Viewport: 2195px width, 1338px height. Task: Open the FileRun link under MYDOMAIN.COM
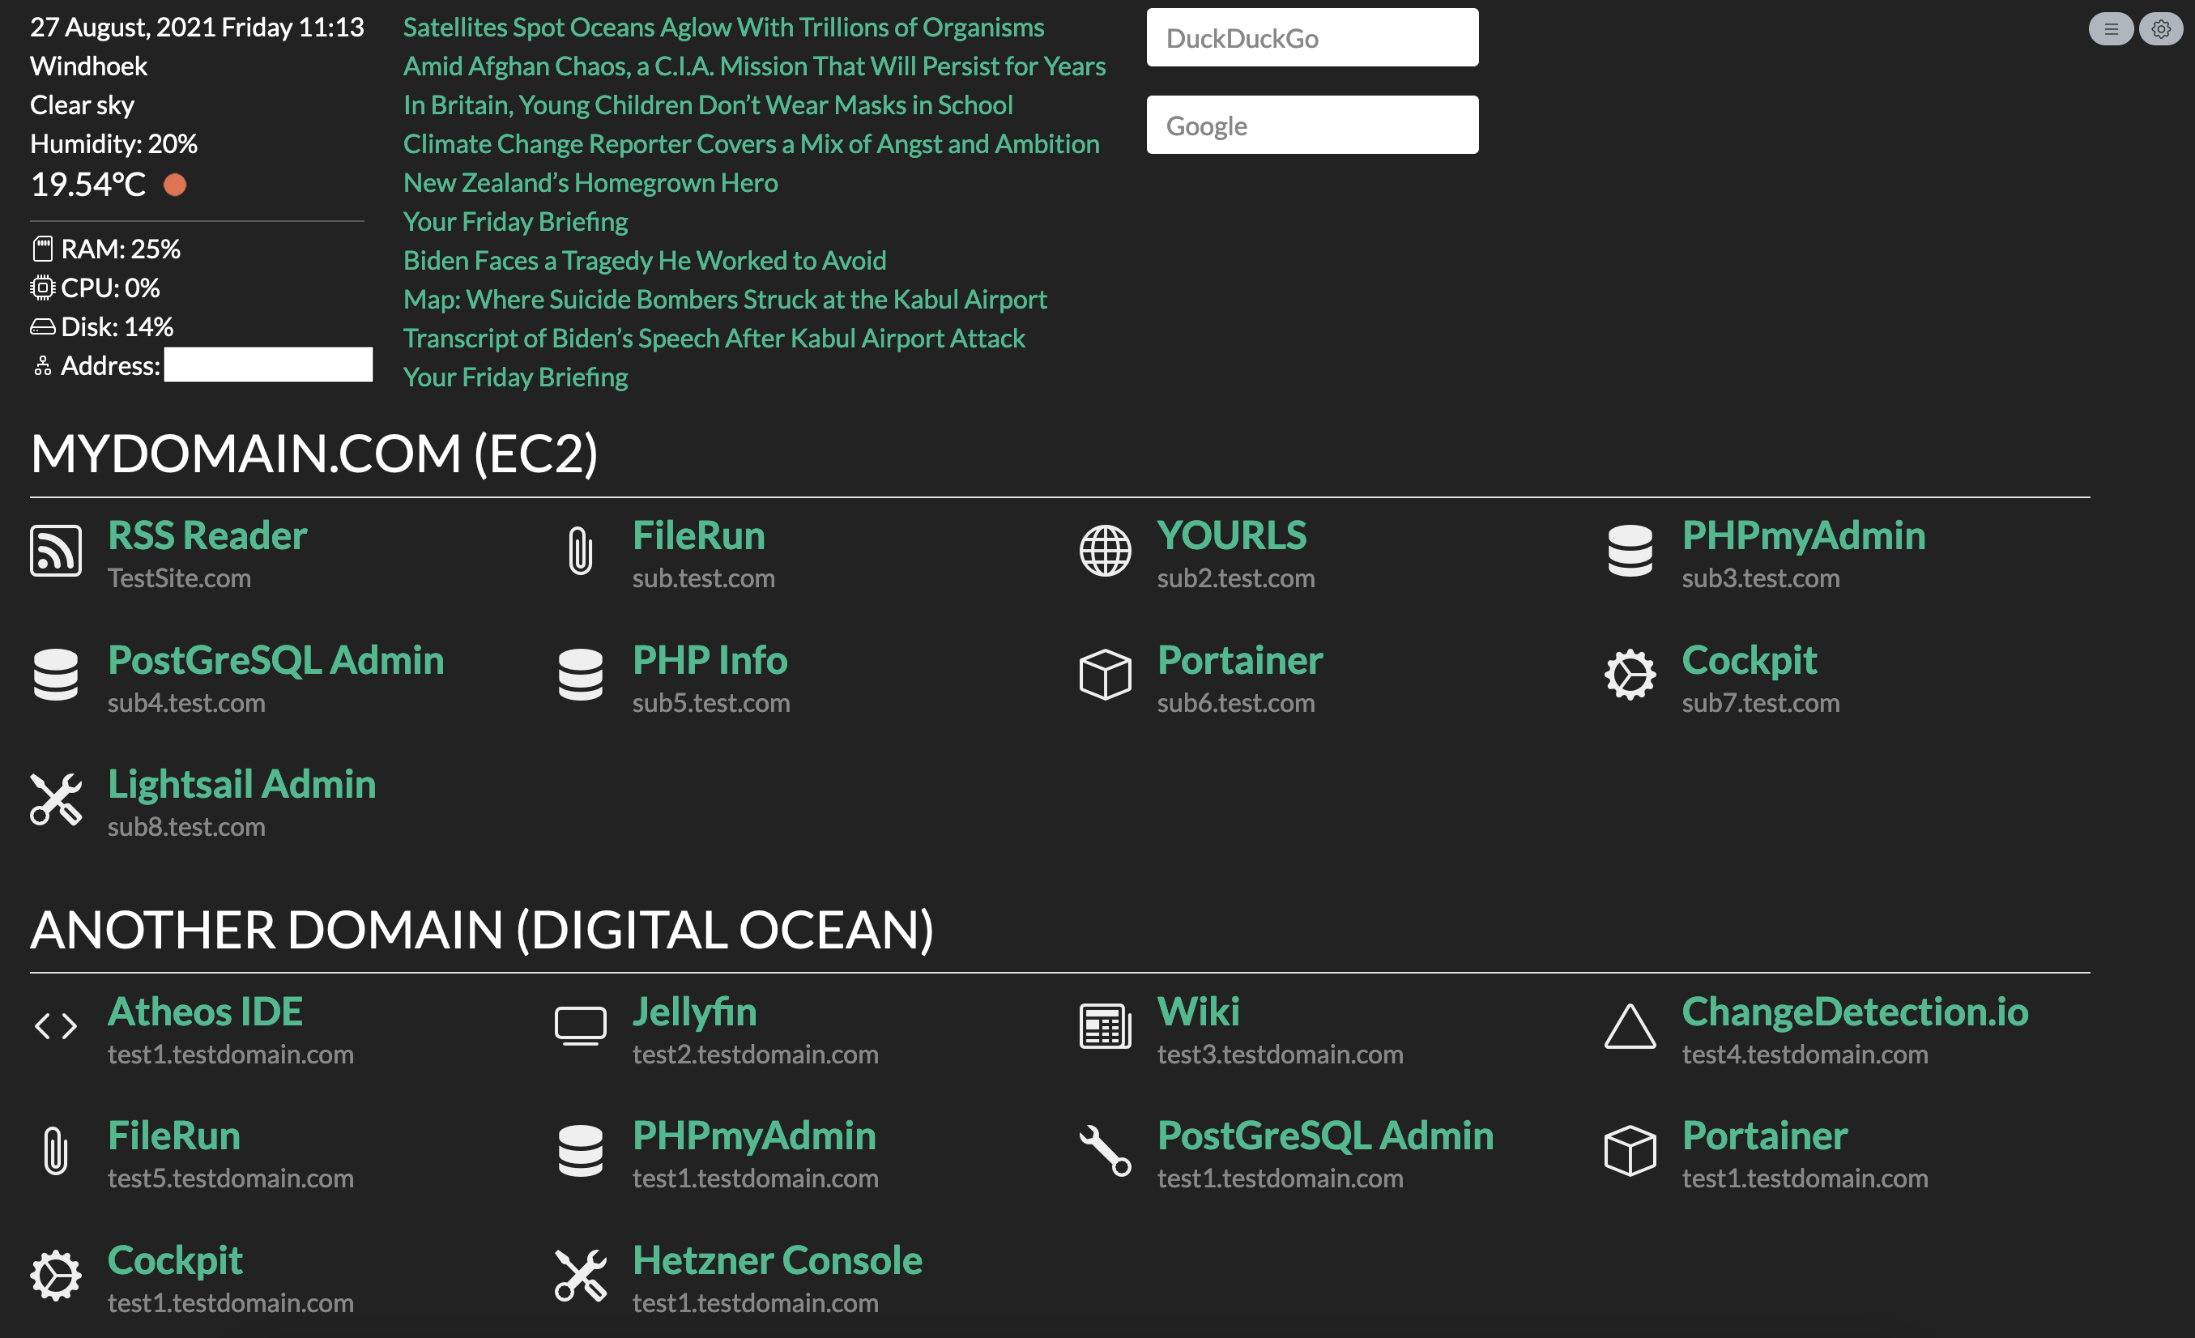click(x=698, y=535)
